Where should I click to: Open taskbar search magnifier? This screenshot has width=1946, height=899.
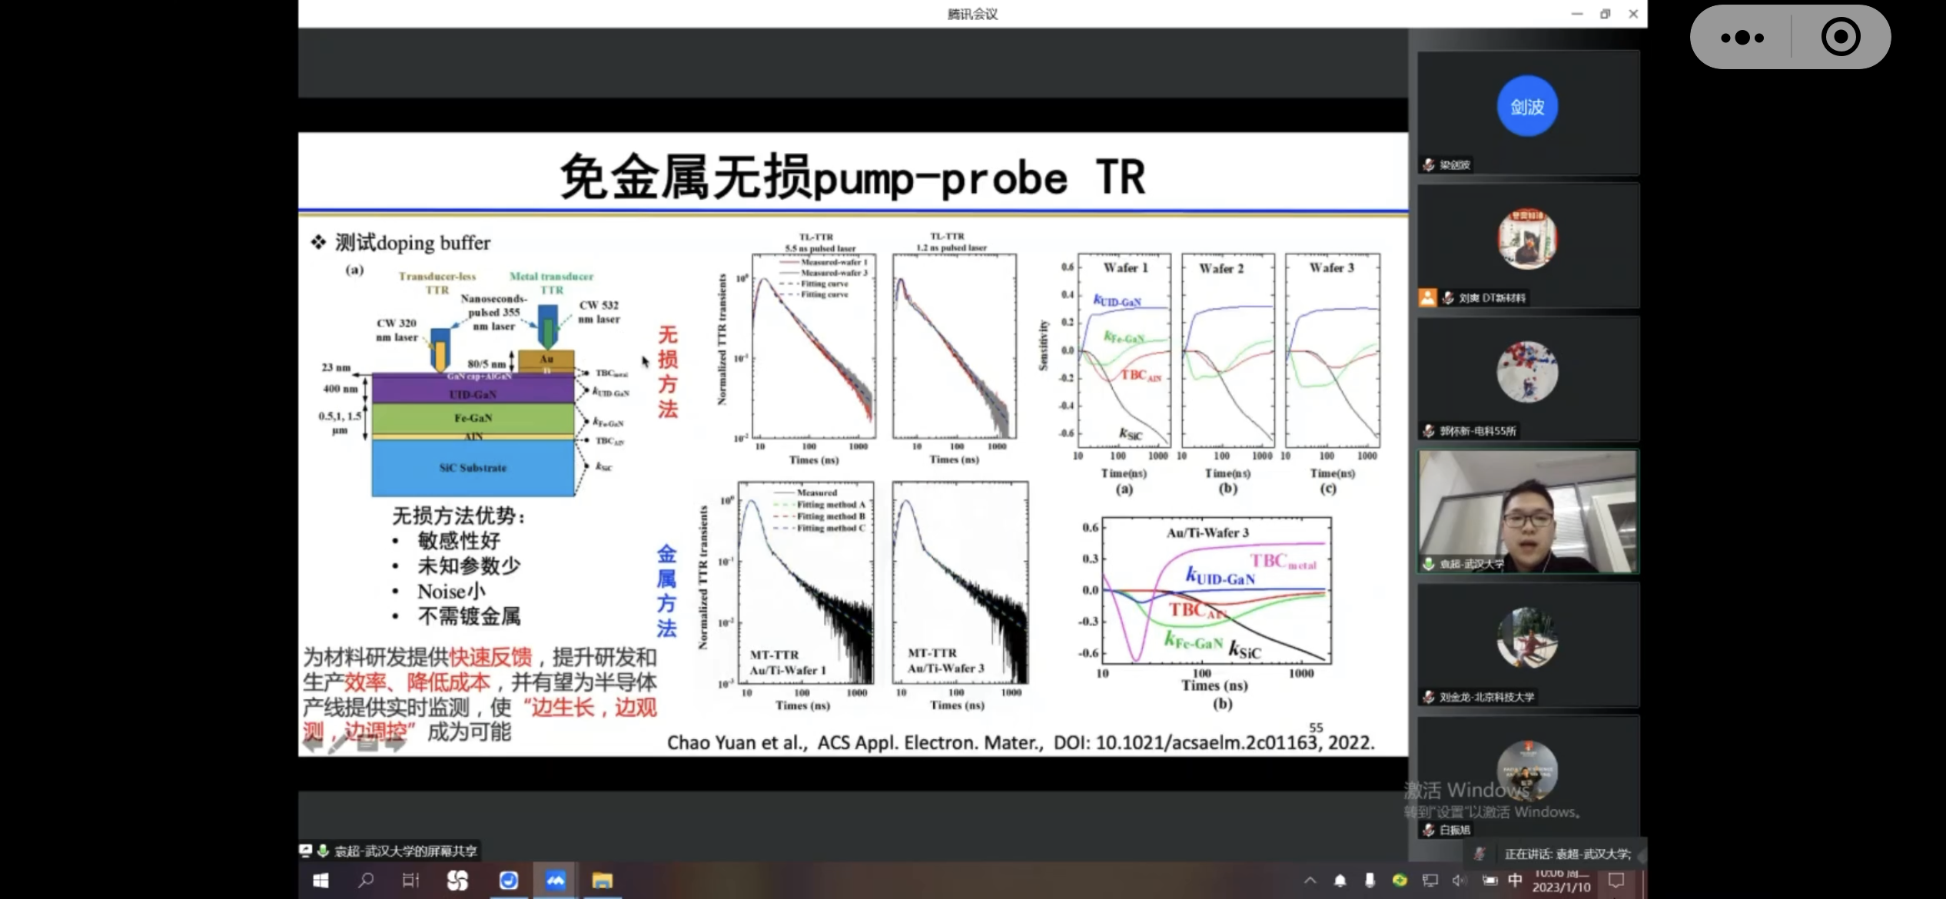pyautogui.click(x=366, y=880)
